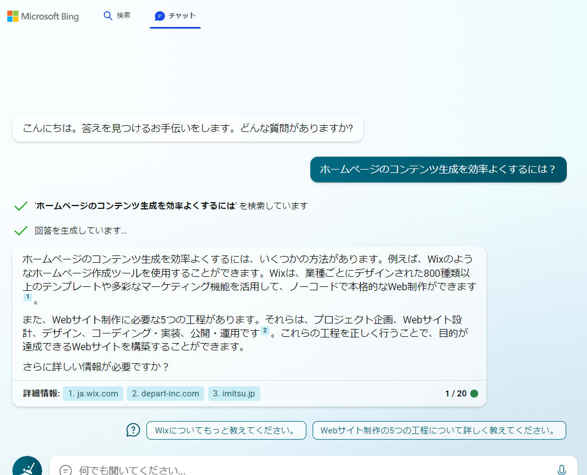Click the green checkmark beside 回答を生成しています
Image resolution: width=587 pixels, height=475 pixels.
(21, 230)
